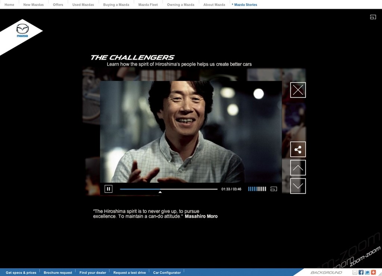Click Request a test drive link
382x276 pixels.
(129, 273)
